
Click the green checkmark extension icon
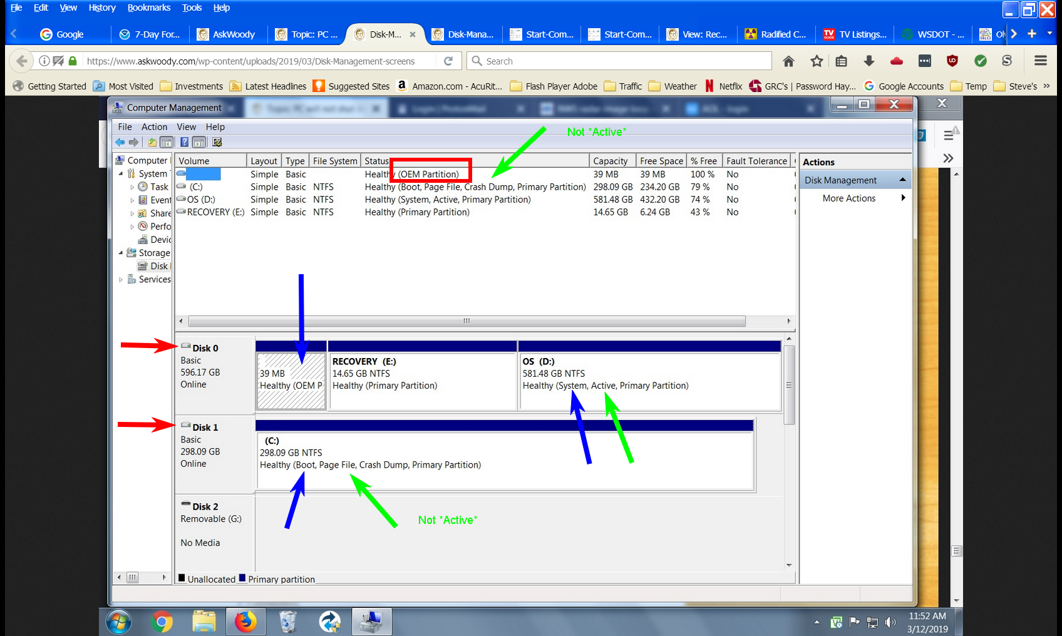tap(981, 61)
